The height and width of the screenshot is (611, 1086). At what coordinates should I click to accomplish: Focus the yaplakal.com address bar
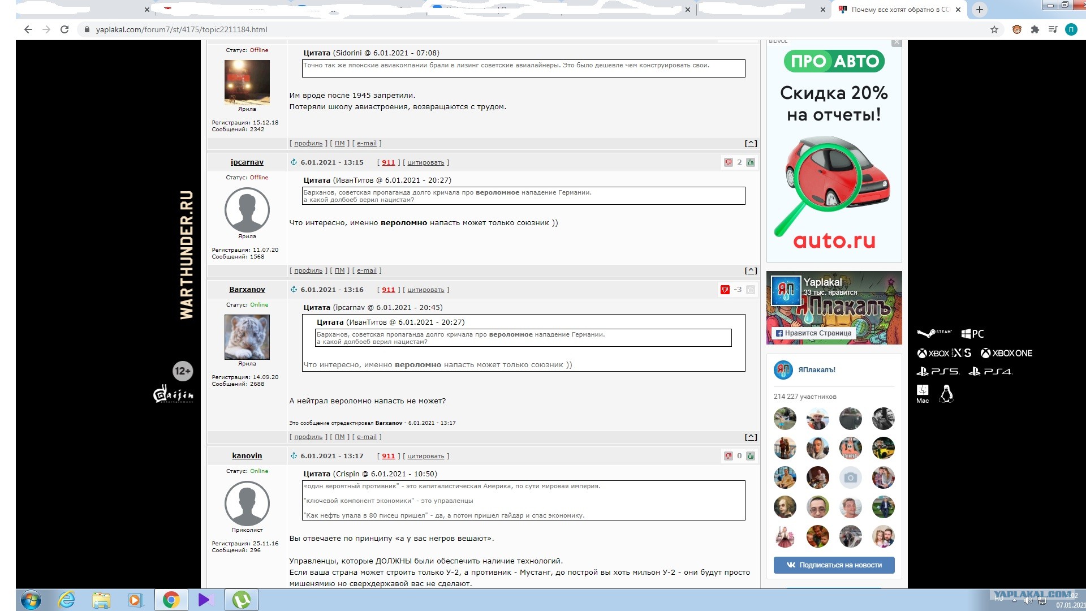click(x=532, y=29)
